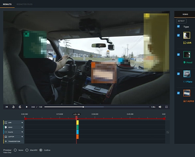
Task: Click the video progress seek bar
Action: [x=96, y=107]
